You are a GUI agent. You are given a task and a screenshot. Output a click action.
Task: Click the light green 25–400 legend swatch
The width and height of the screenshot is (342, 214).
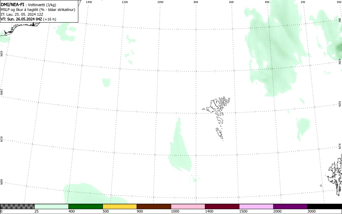[x=52, y=206]
